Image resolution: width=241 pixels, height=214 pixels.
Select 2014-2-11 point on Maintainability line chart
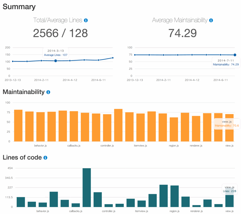tap(164, 55)
